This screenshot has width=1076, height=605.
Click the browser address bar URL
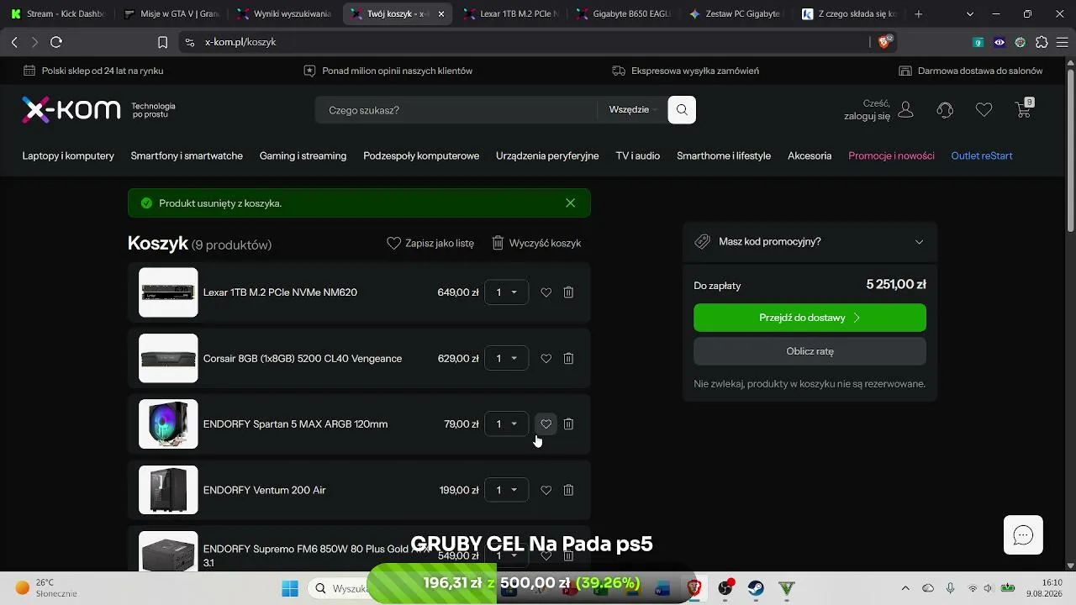click(x=240, y=42)
